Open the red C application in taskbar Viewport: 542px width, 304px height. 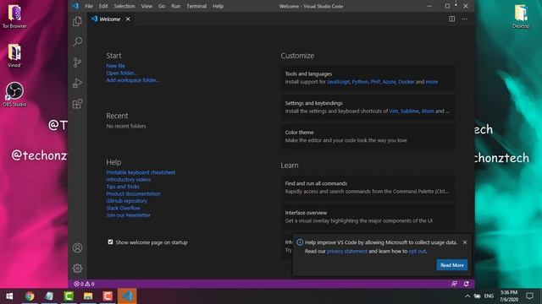click(108, 296)
